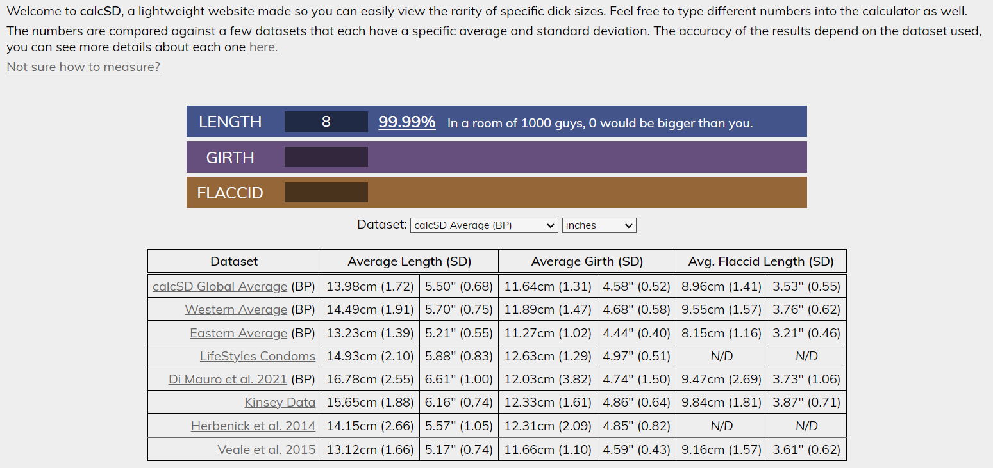Click the cell '12.03cm (3.82)'
993x468 pixels.
(x=548, y=379)
